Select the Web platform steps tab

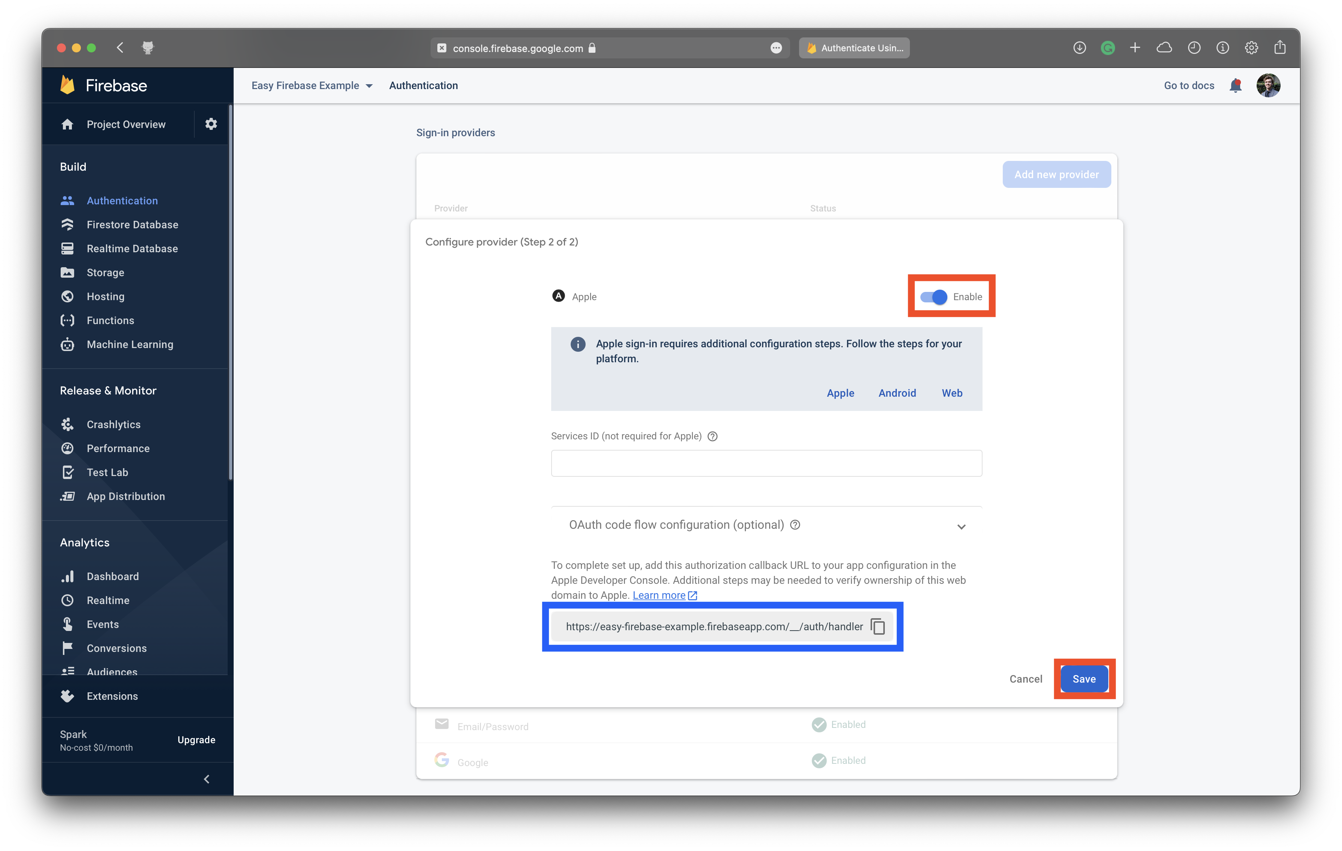point(952,393)
